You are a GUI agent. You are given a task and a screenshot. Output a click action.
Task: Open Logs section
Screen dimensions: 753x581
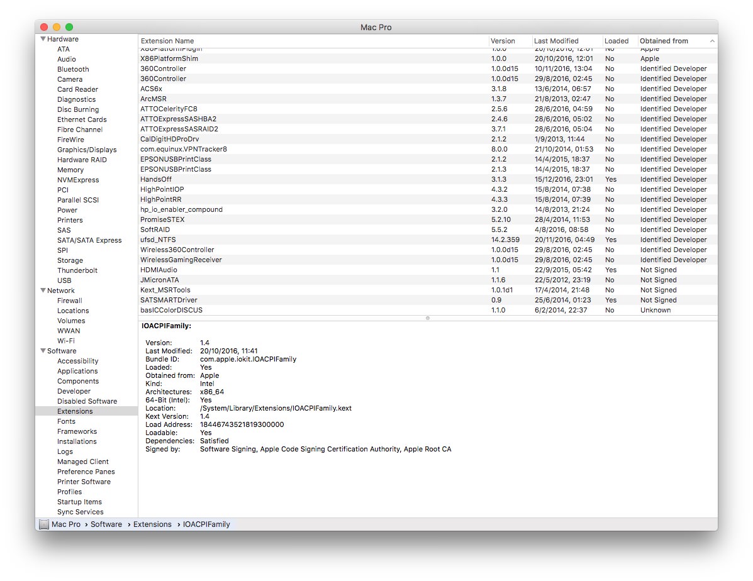click(x=65, y=452)
